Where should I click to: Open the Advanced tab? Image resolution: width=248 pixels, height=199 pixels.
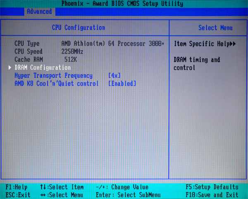40,12
